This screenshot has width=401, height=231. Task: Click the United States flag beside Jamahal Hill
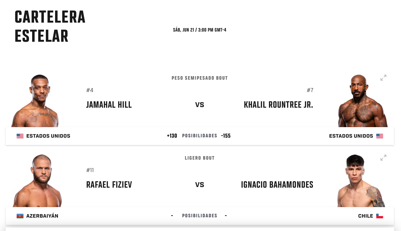click(x=20, y=136)
